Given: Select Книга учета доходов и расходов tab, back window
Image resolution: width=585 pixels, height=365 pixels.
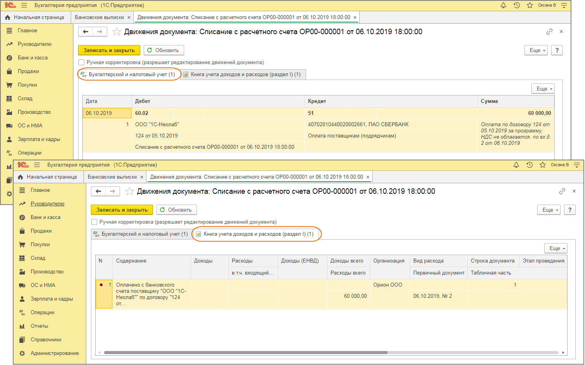Looking at the screenshot, I should (244, 75).
